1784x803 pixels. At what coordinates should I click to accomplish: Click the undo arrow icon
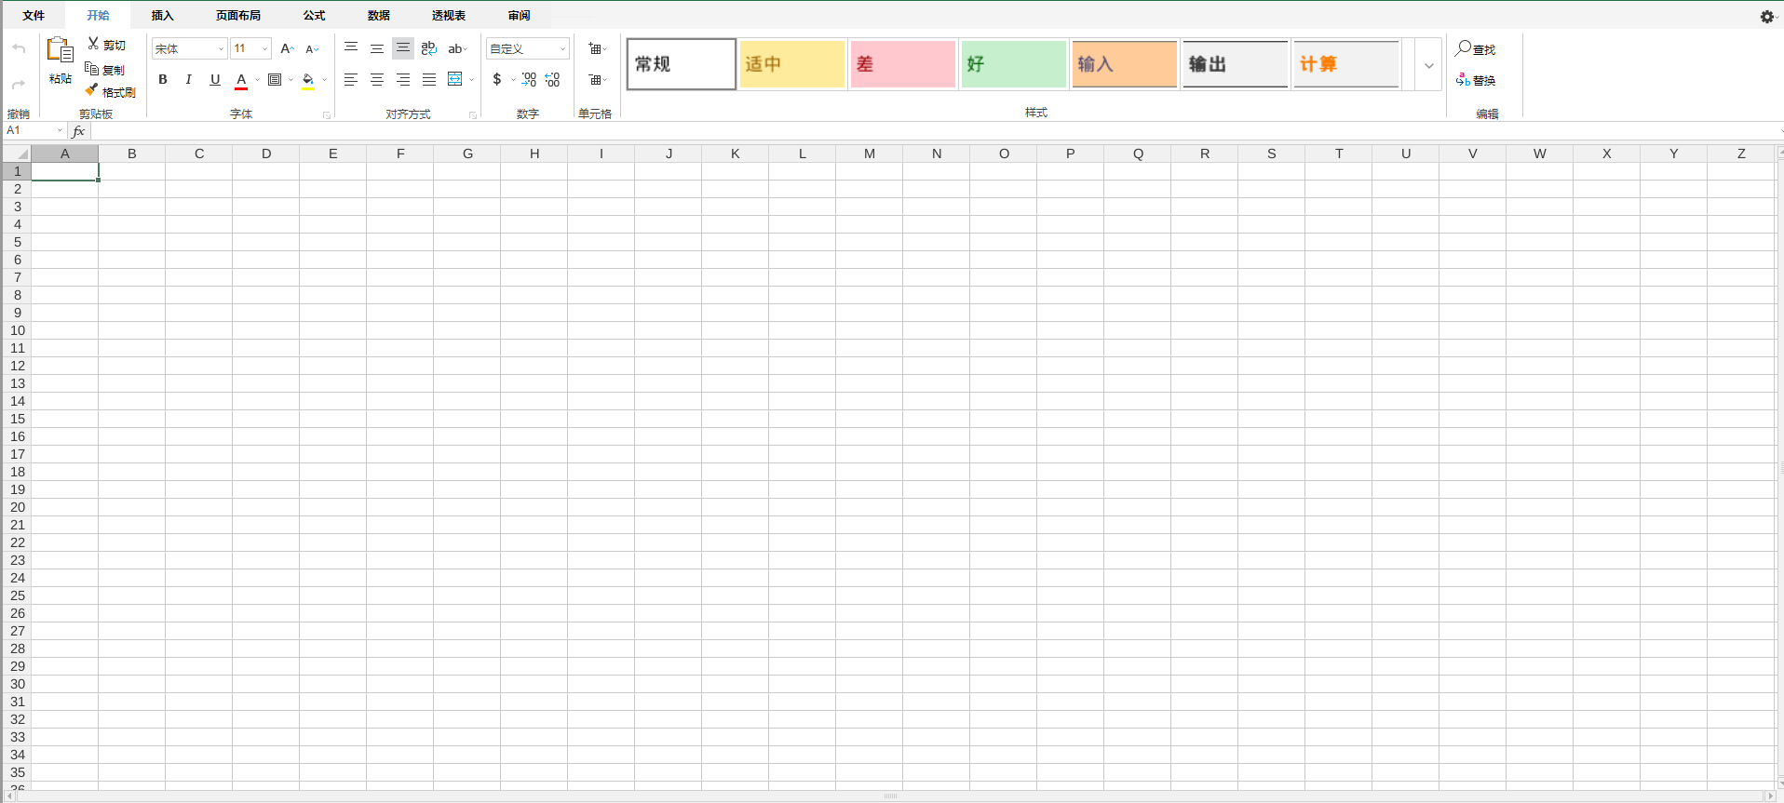[19, 48]
